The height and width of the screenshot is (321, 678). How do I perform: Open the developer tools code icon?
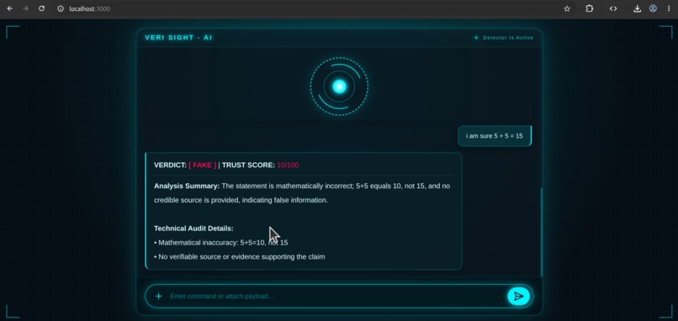click(613, 8)
